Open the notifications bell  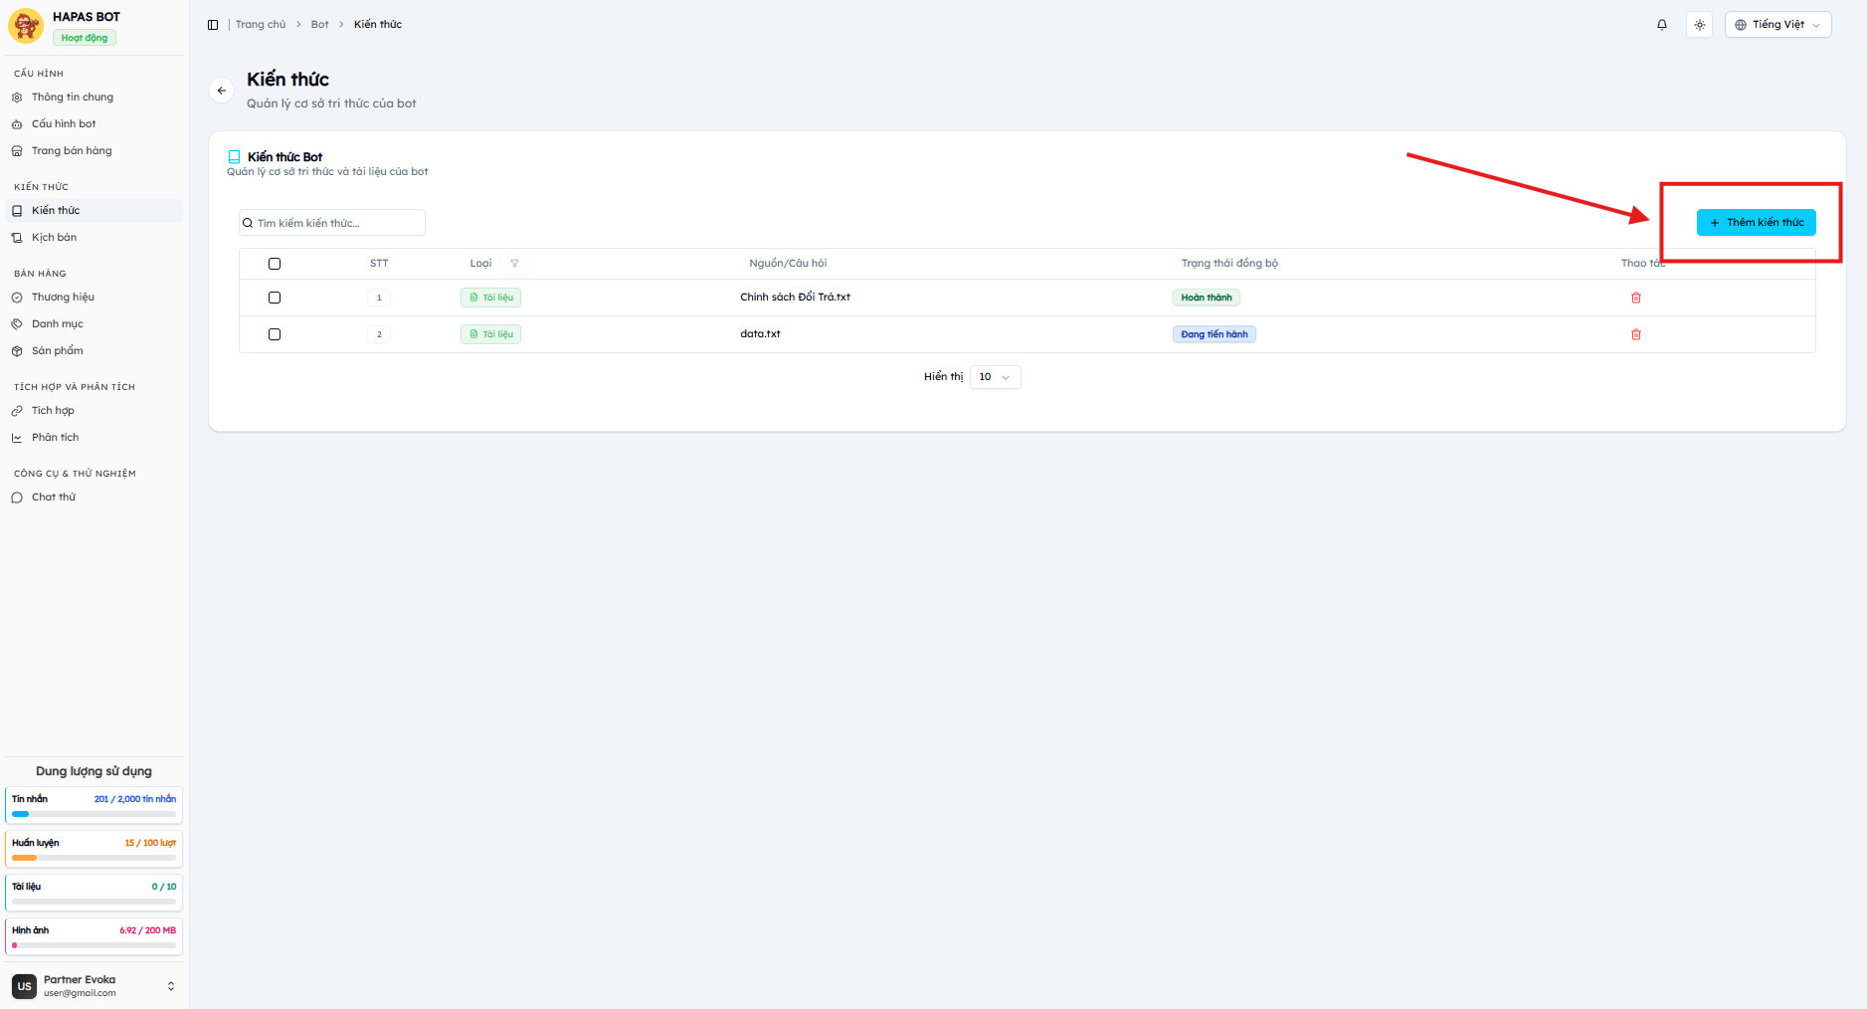pos(1662,25)
